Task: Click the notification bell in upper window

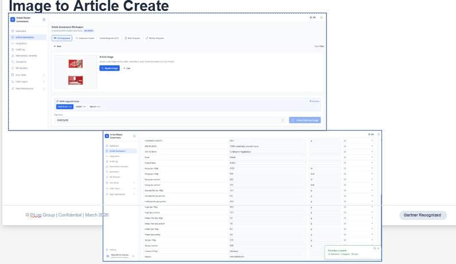Action: 321,17
